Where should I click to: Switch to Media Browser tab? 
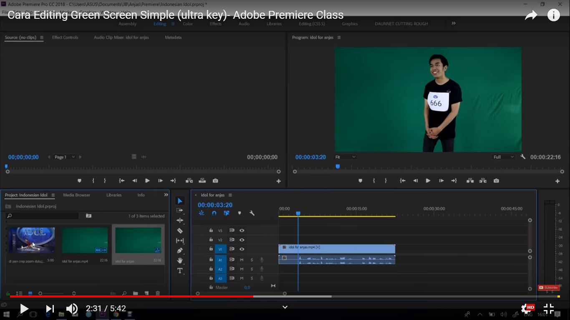click(x=76, y=195)
